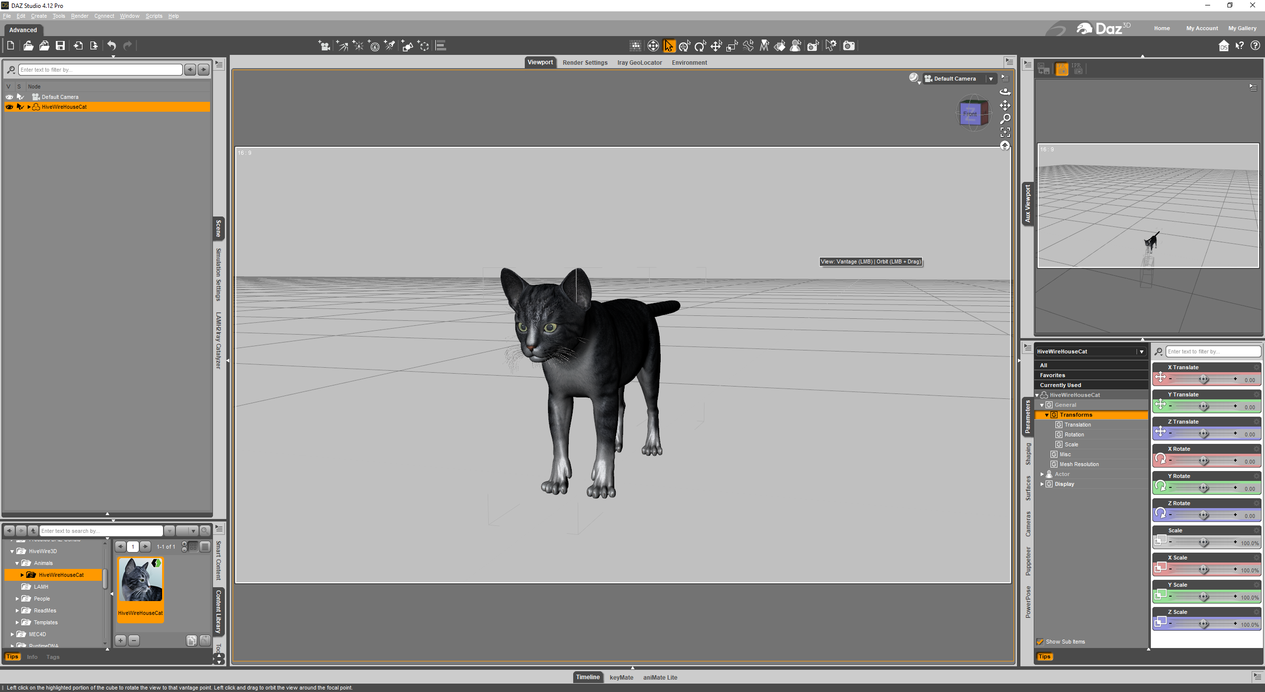Click the Undo arrow in toolbar
The image size is (1265, 692).
click(x=112, y=46)
